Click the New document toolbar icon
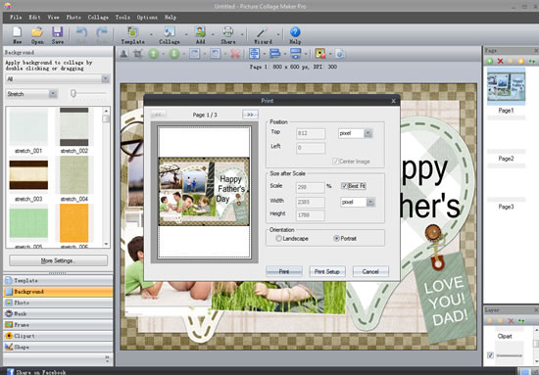The width and height of the screenshot is (539, 375). (17, 32)
